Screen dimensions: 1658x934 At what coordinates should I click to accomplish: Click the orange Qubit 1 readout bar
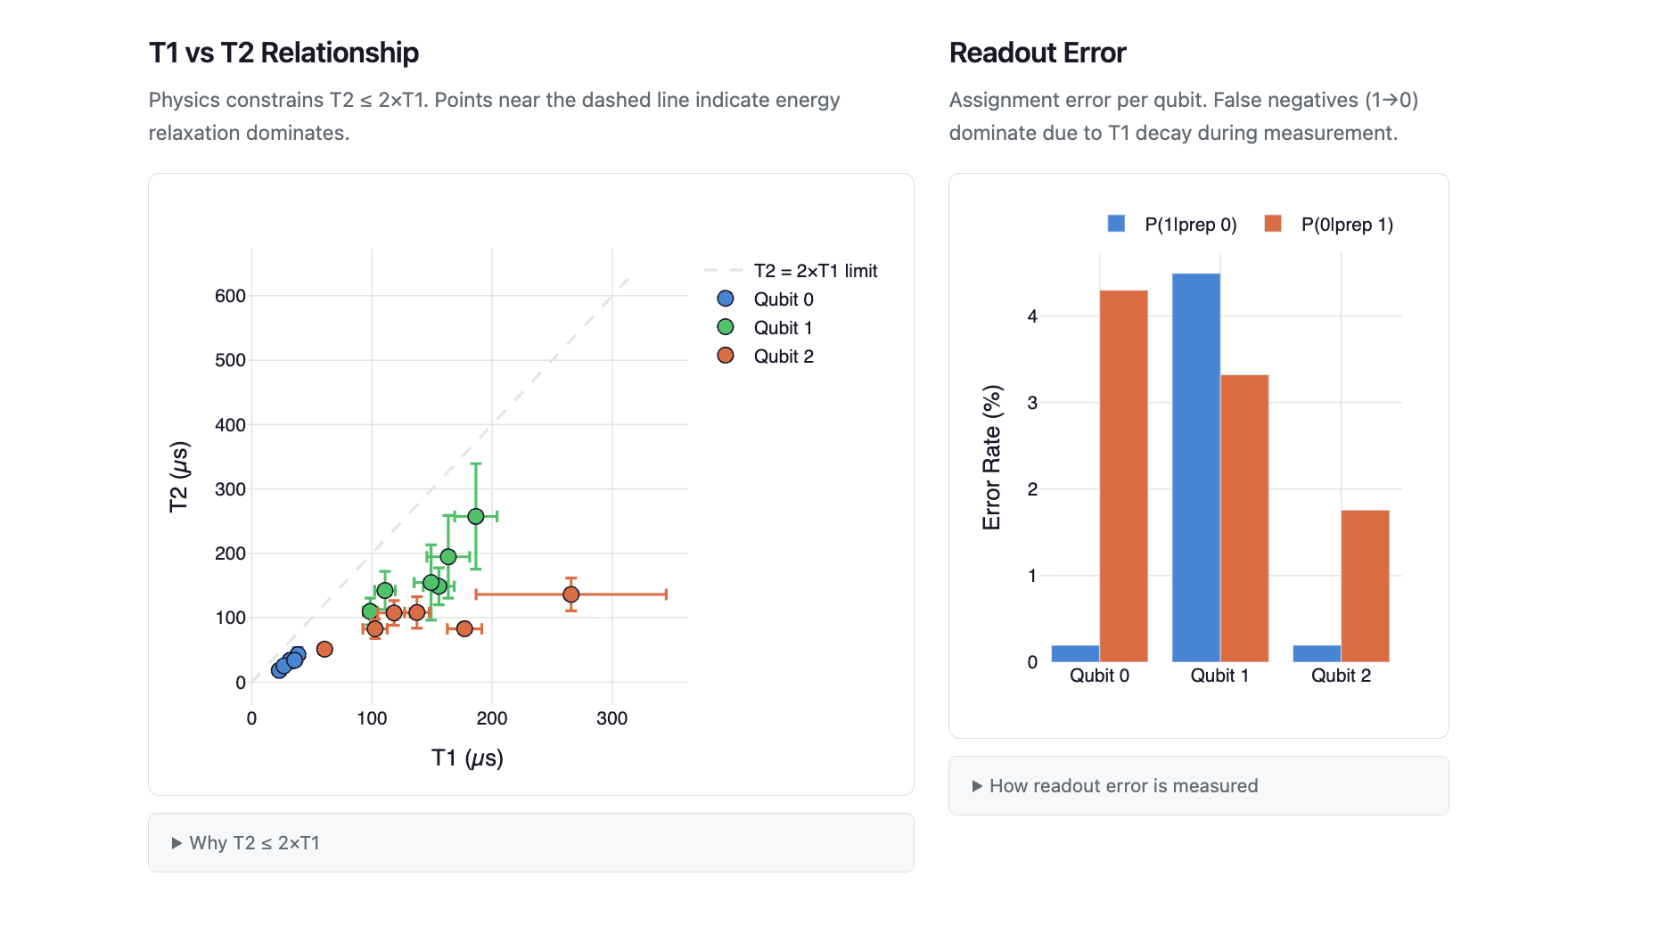click(1244, 519)
